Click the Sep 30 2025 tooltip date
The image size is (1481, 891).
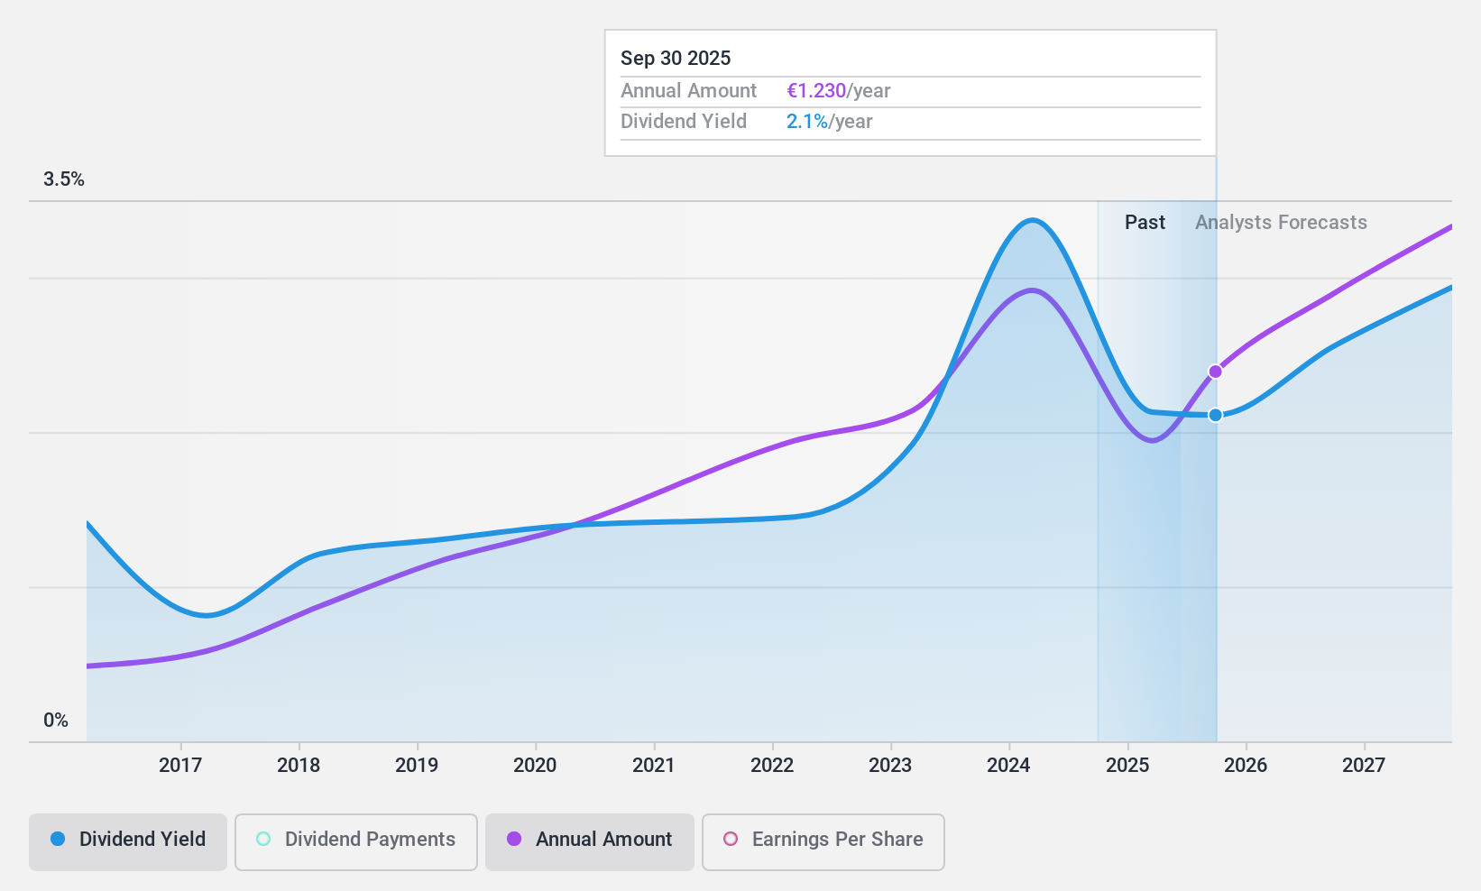676,59
